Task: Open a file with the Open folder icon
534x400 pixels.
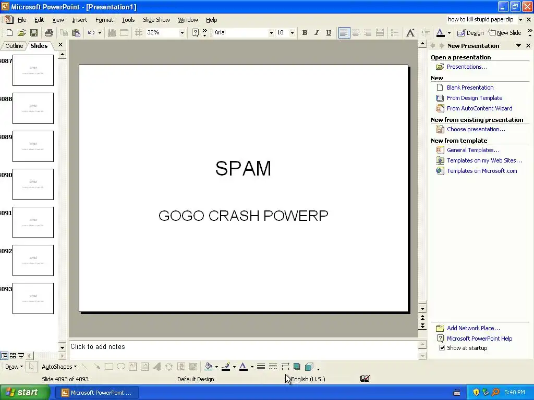Action: 22,33
